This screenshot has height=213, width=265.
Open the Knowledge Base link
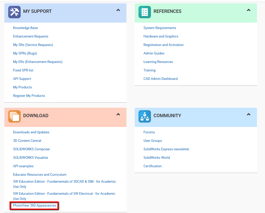tap(25, 28)
